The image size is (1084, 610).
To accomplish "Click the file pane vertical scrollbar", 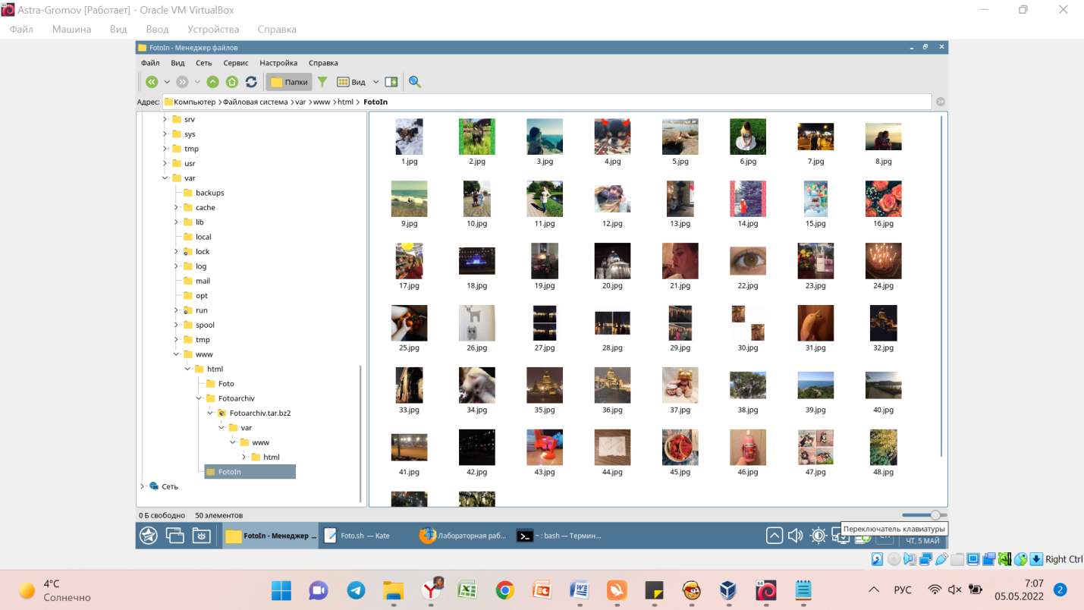I will pos(942,285).
